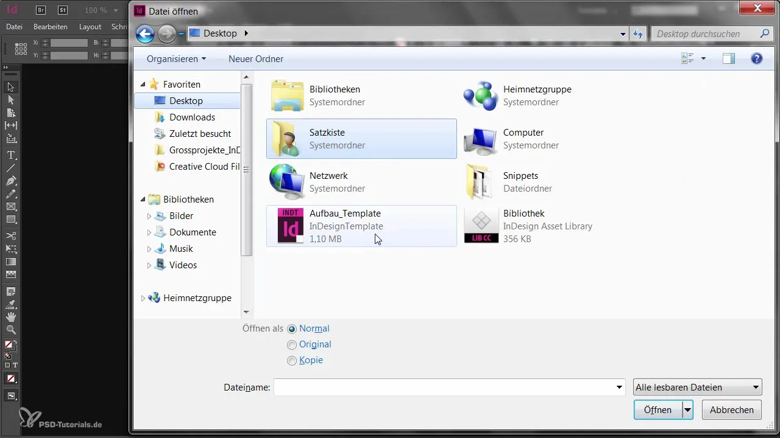The image size is (780, 438).
Task: Select the Rectangle Frame tool
Action: (x=11, y=207)
